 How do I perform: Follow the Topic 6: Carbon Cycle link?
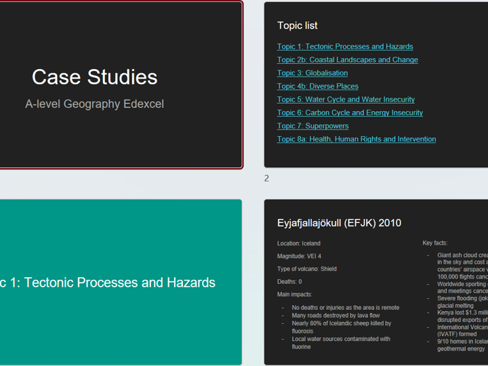coord(350,113)
